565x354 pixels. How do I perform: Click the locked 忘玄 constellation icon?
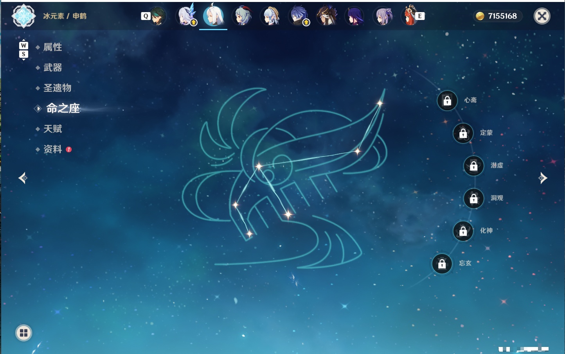[442, 264]
